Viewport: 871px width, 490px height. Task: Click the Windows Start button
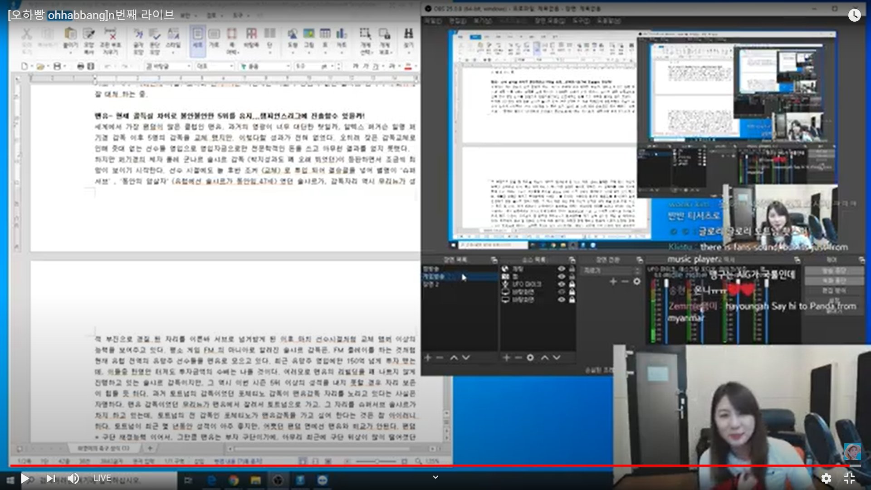click(x=10, y=480)
